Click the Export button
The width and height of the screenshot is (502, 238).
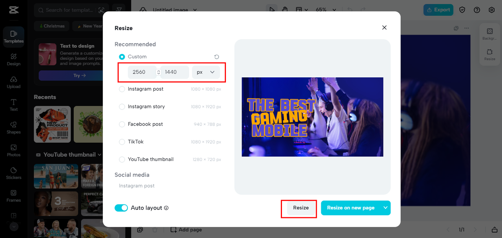(x=438, y=10)
